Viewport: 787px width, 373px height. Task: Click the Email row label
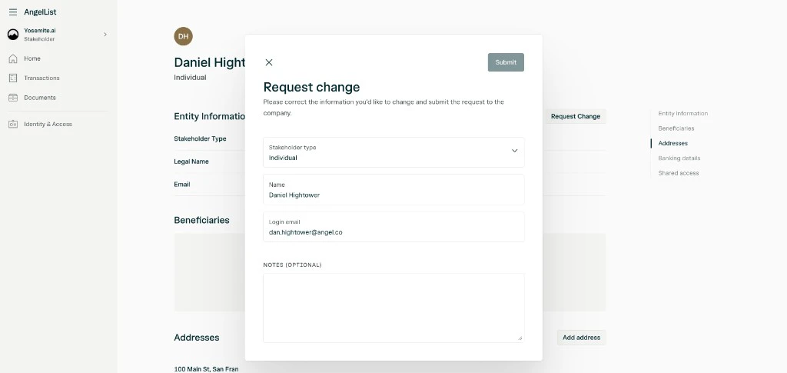[x=181, y=185]
